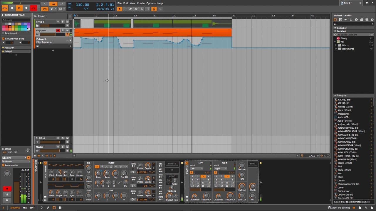Open the File menu
Image resolution: width=376 pixels, height=211 pixels.
119,3
